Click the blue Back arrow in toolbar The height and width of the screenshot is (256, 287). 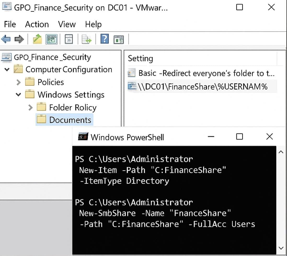click(6, 39)
